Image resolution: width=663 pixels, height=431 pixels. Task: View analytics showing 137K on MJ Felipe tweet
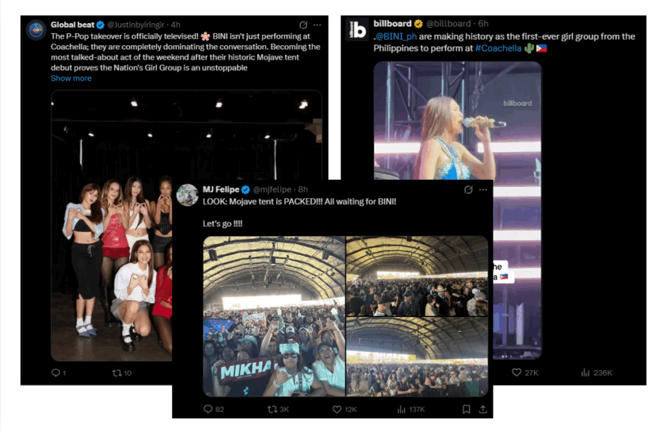tap(401, 409)
